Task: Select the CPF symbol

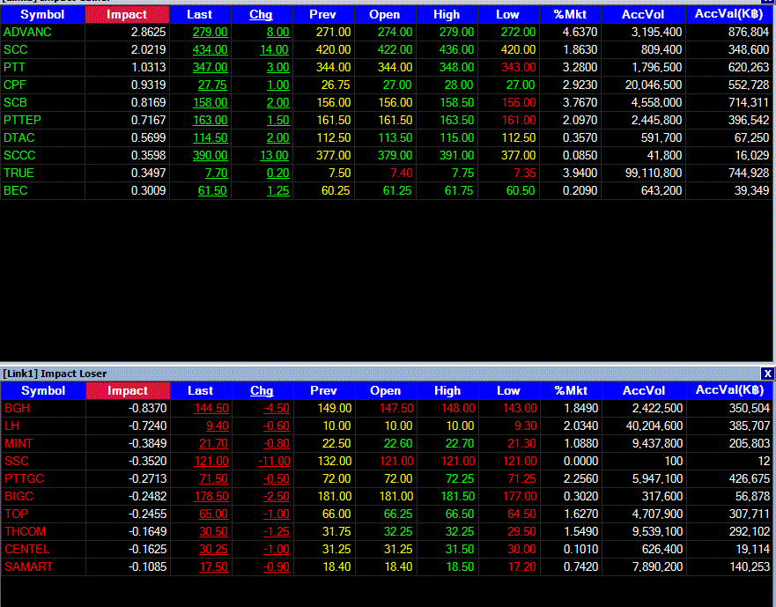Action: tap(14, 85)
